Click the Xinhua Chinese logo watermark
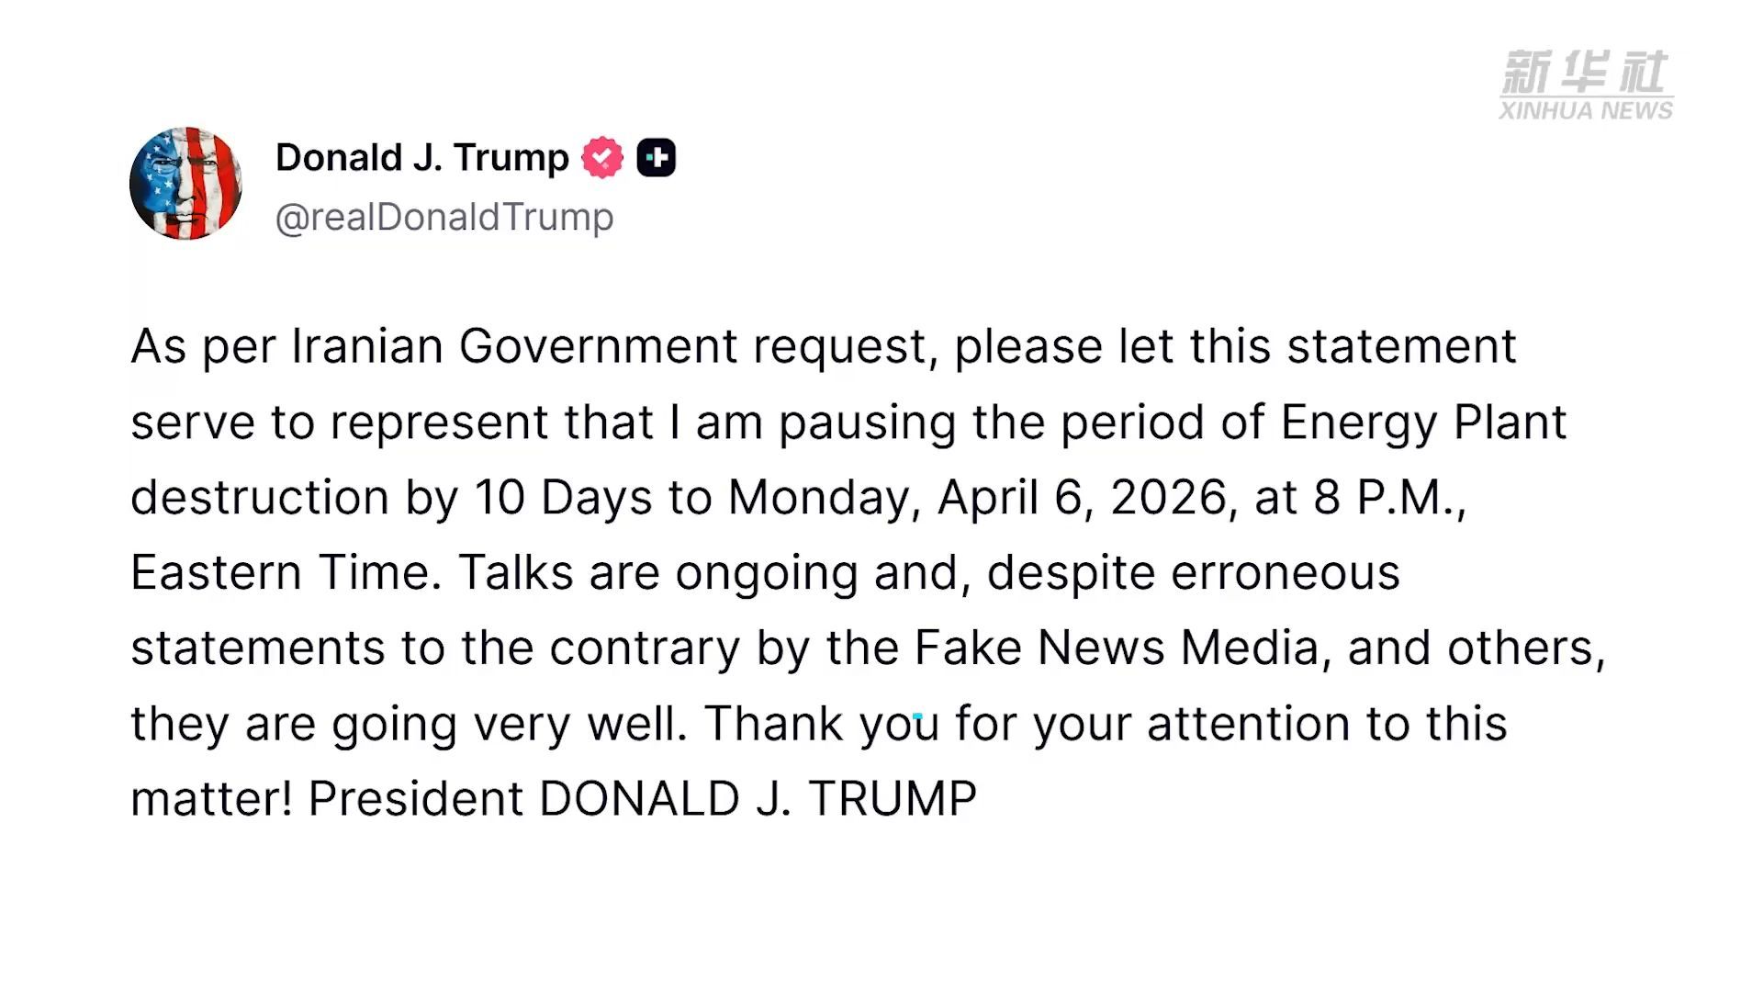Image resolution: width=1763 pixels, height=992 pixels. click(x=1585, y=73)
